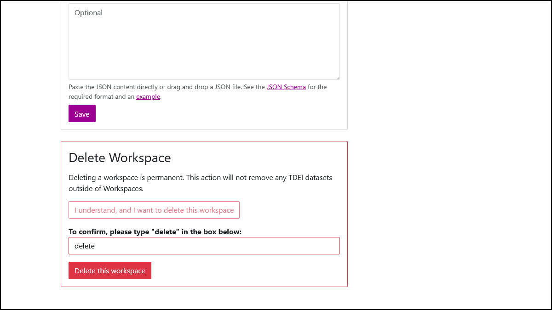Click the Save button
This screenshot has width=552, height=310.
coord(82,113)
